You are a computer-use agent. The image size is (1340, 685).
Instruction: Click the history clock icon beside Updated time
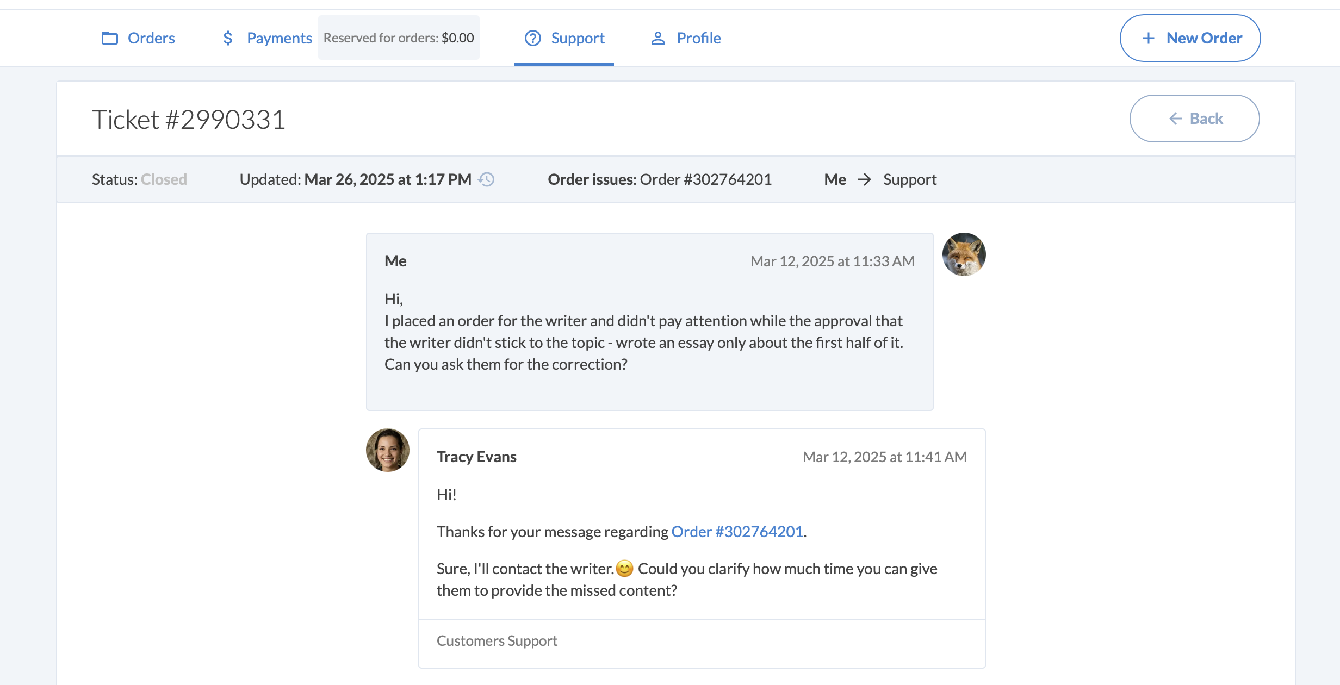(486, 179)
